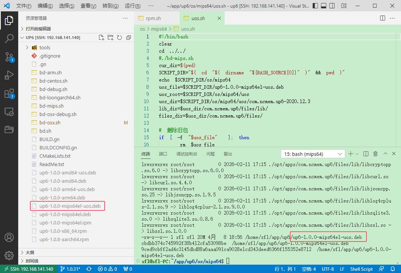
Task: Open Run and Debug view
Action: 9,75
